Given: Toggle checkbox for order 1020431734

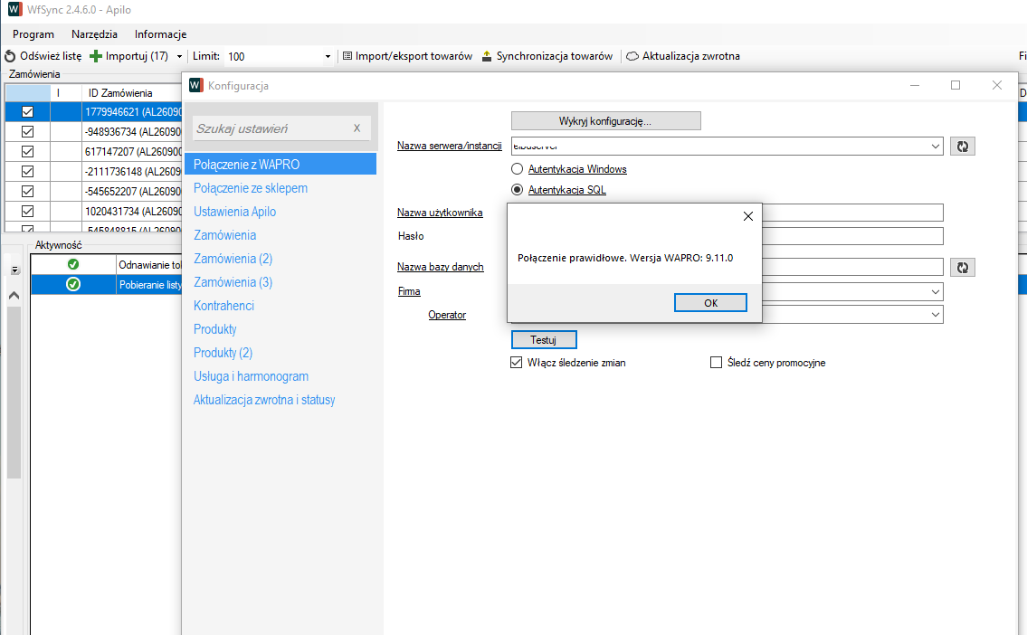Looking at the screenshot, I should click(x=27, y=211).
